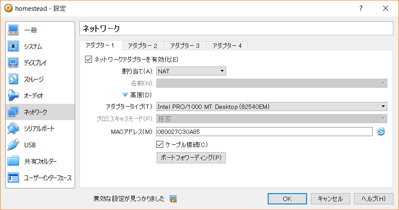
Task: Close the settings dialog window
Action: click(x=386, y=8)
